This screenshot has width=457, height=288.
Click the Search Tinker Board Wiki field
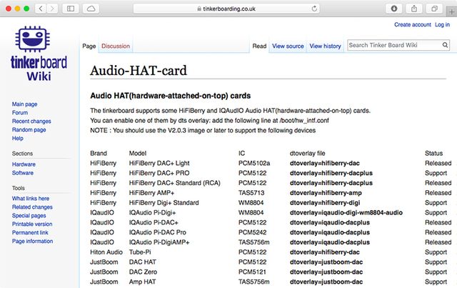pyautogui.click(x=391, y=46)
